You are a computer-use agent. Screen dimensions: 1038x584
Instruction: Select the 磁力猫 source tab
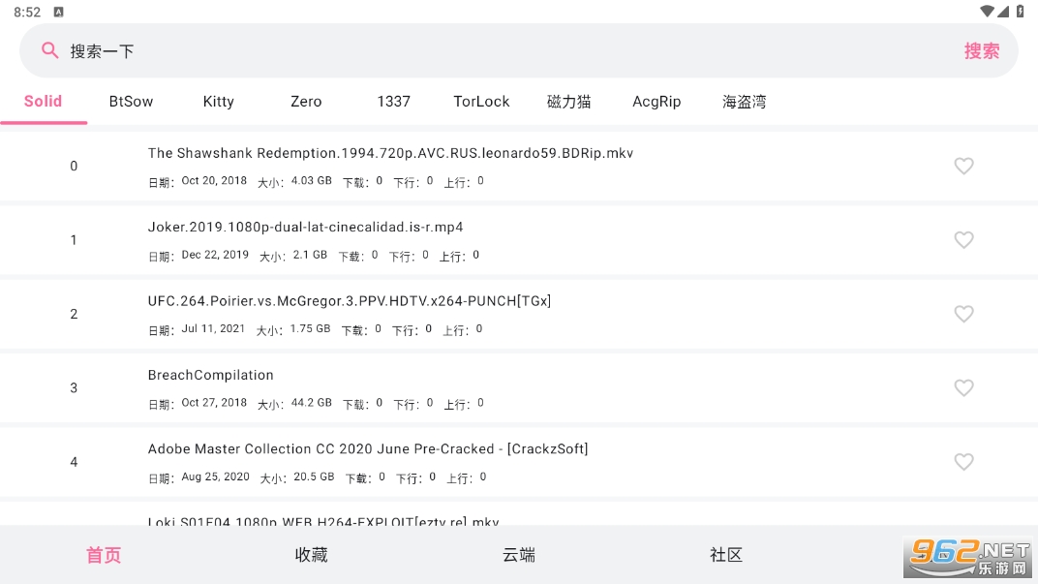tap(568, 102)
